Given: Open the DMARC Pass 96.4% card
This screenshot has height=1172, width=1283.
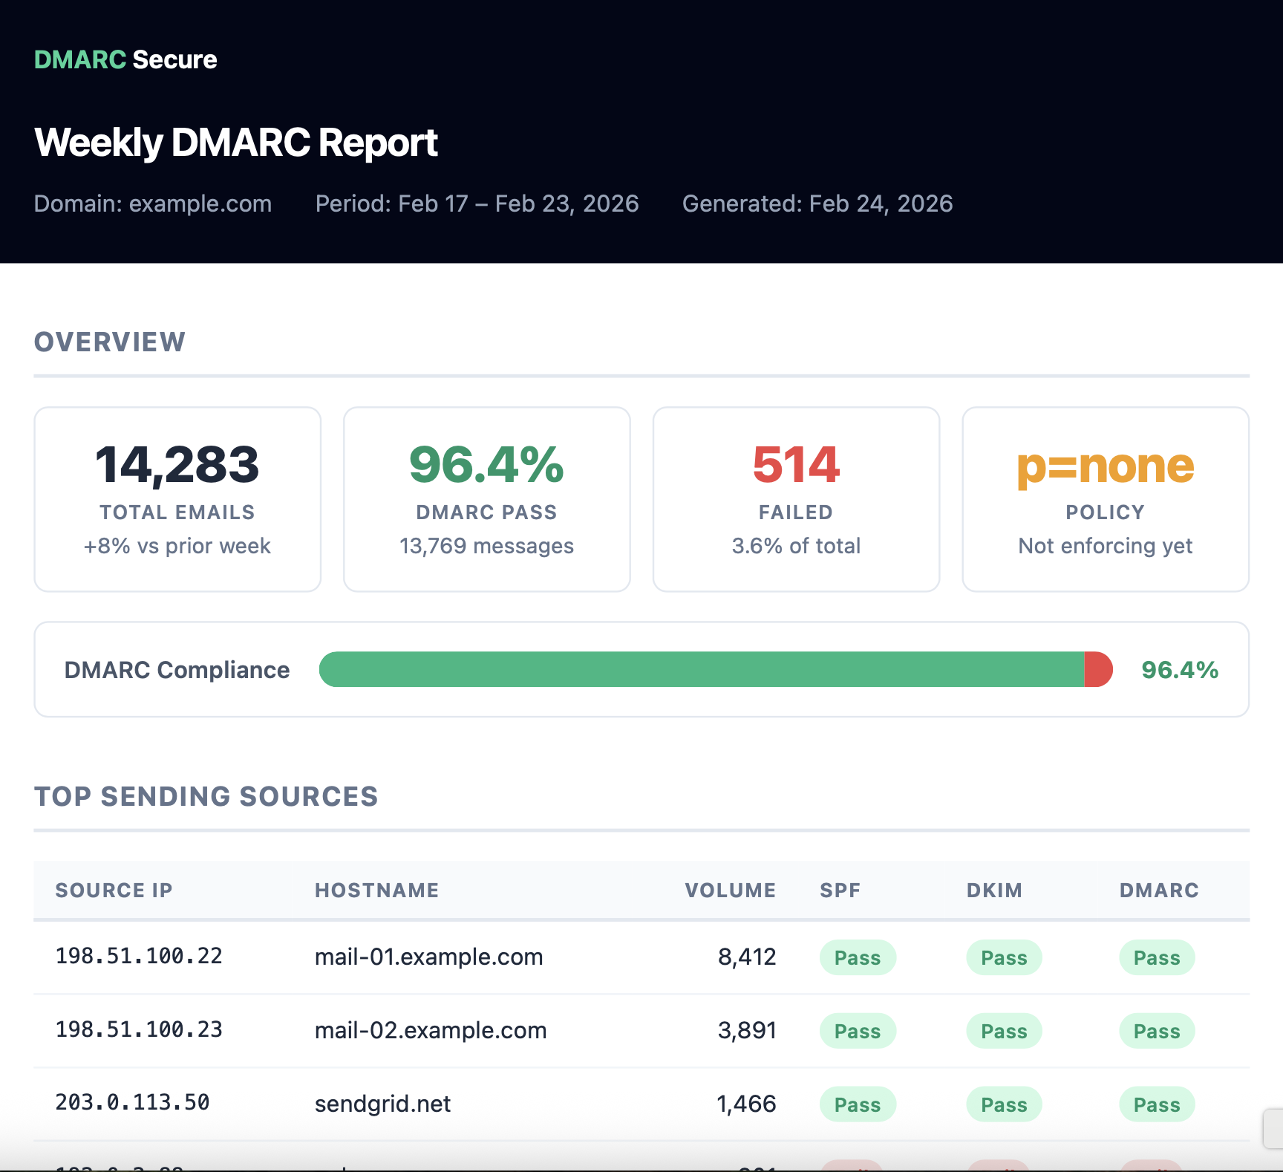Looking at the screenshot, I should tap(486, 498).
